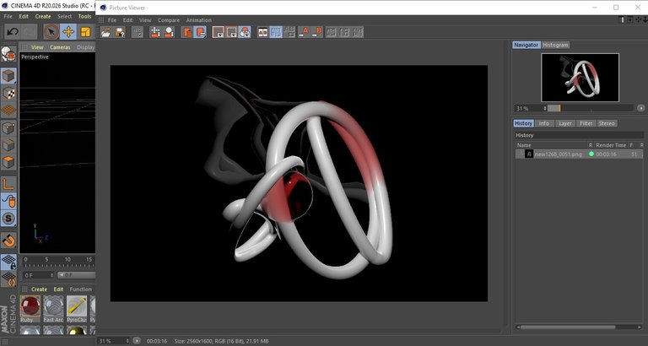The image size is (648, 346).
Task: Open the Stereo tab
Action: point(607,123)
